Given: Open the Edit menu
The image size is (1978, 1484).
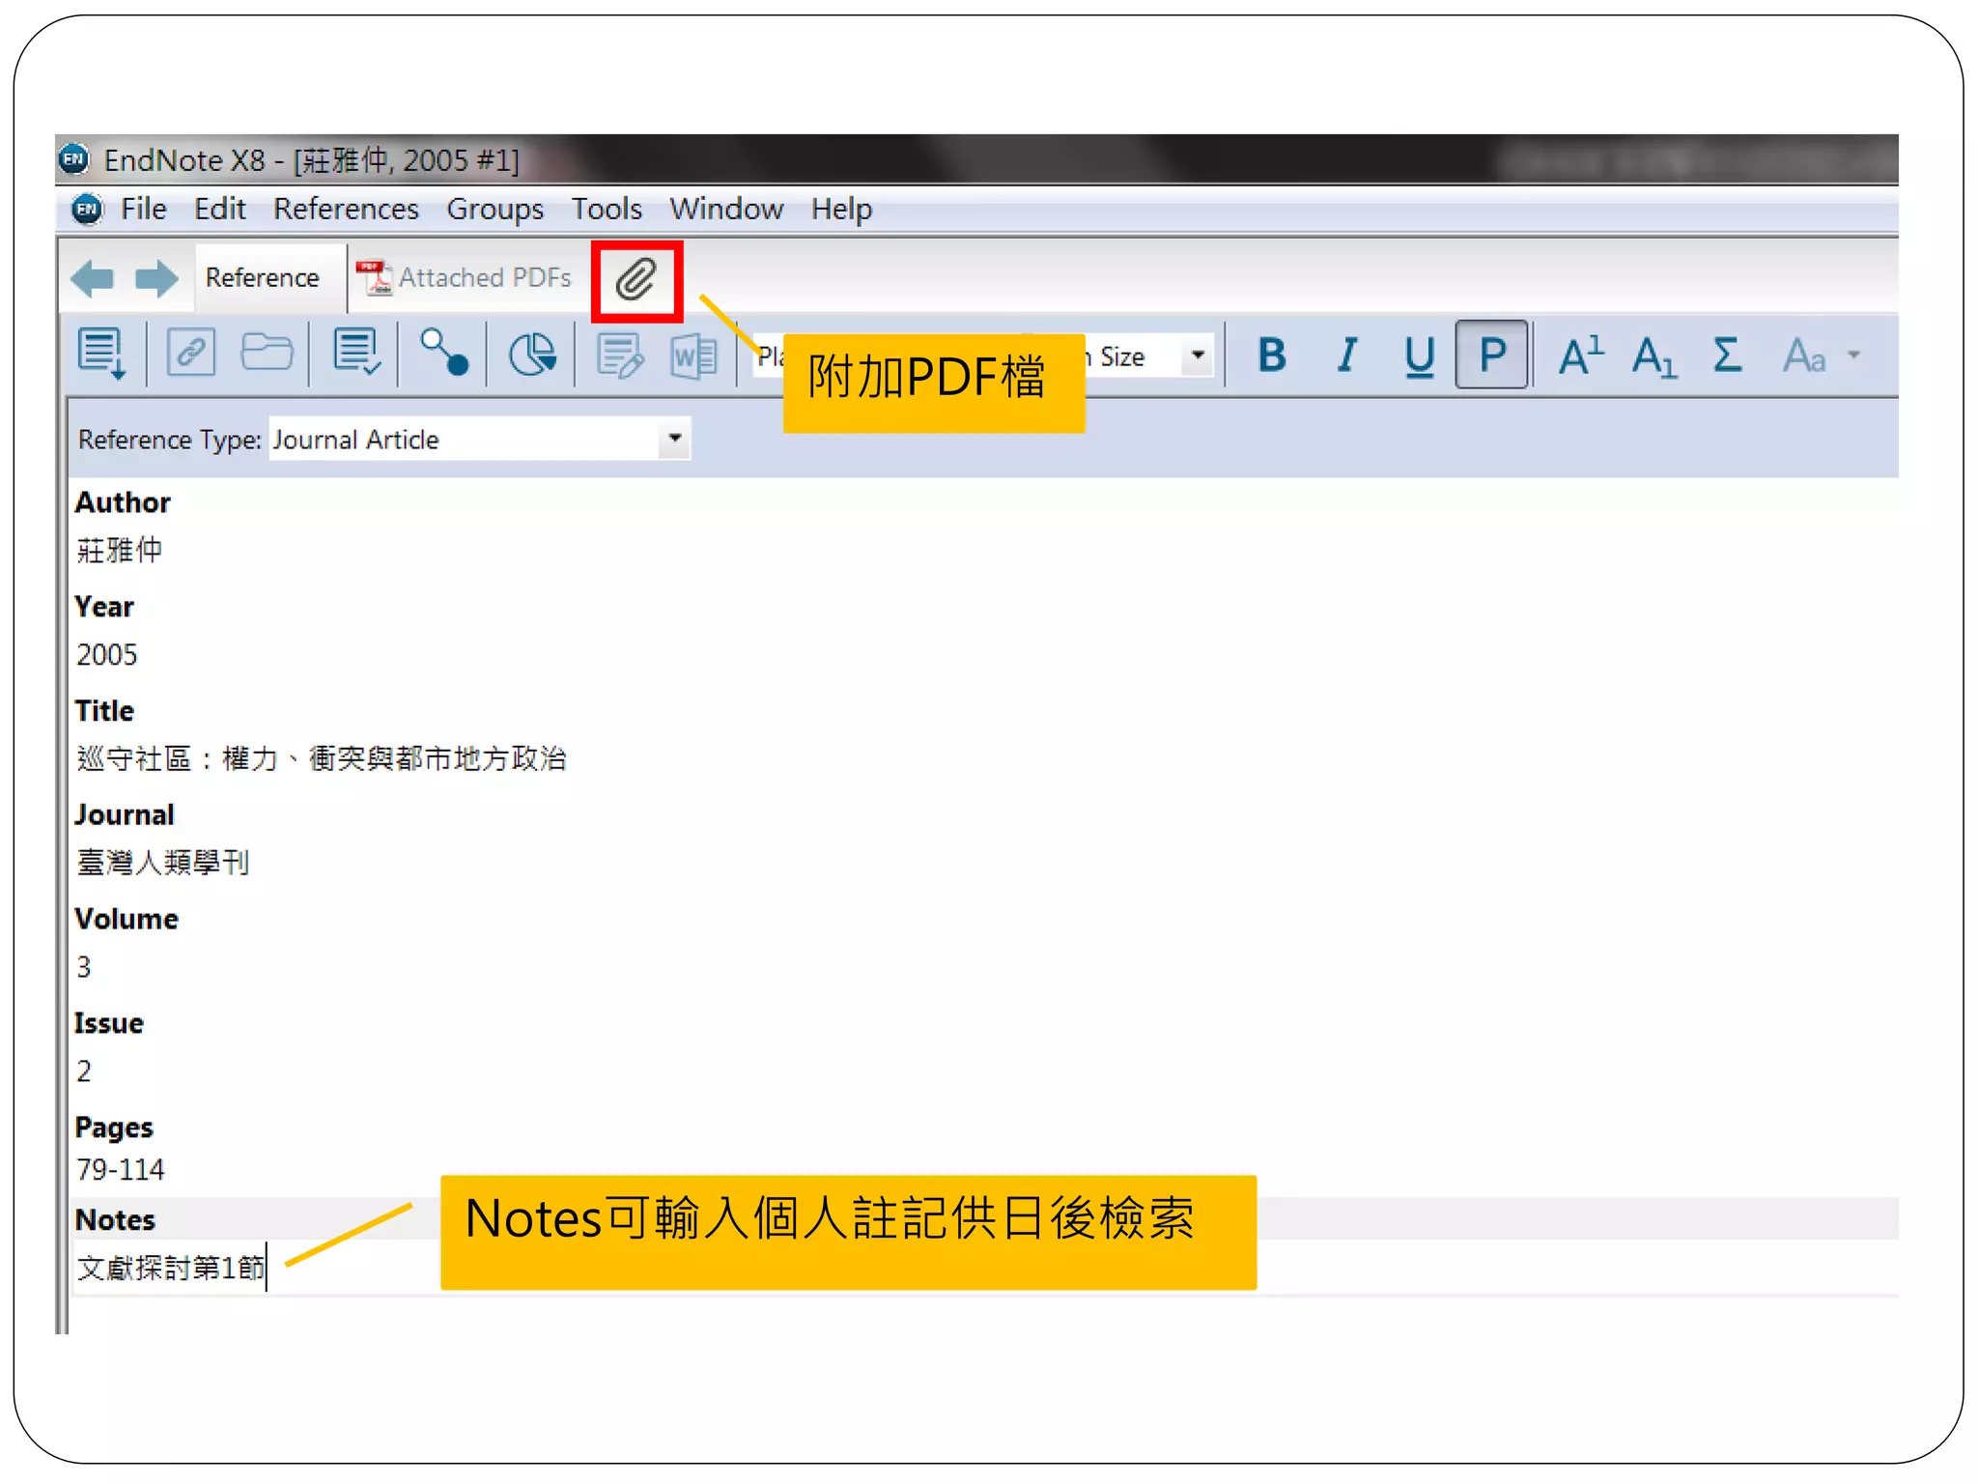Looking at the screenshot, I should (x=220, y=209).
